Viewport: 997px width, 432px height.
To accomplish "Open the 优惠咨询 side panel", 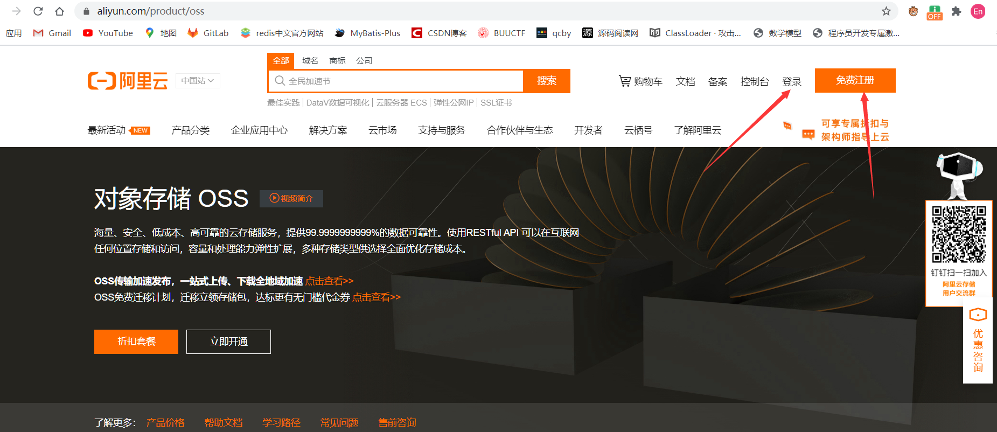I will [978, 340].
